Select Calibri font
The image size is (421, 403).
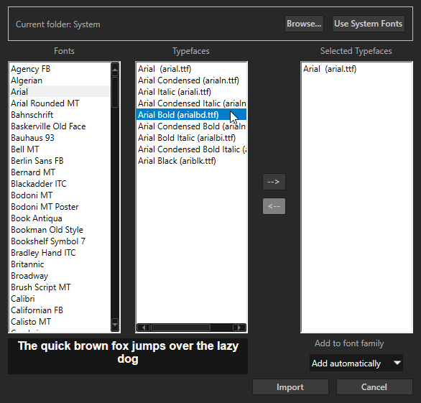pos(60,299)
